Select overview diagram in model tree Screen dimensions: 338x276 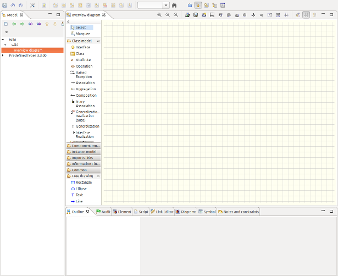point(27,50)
